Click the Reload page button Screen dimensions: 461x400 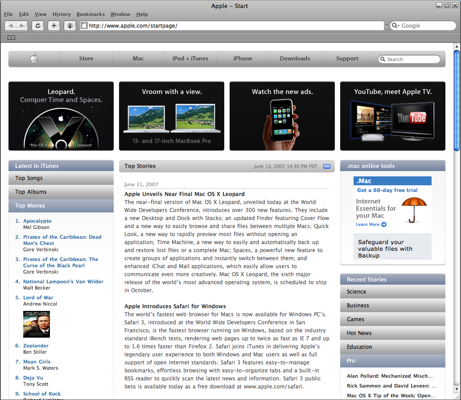tap(38, 26)
